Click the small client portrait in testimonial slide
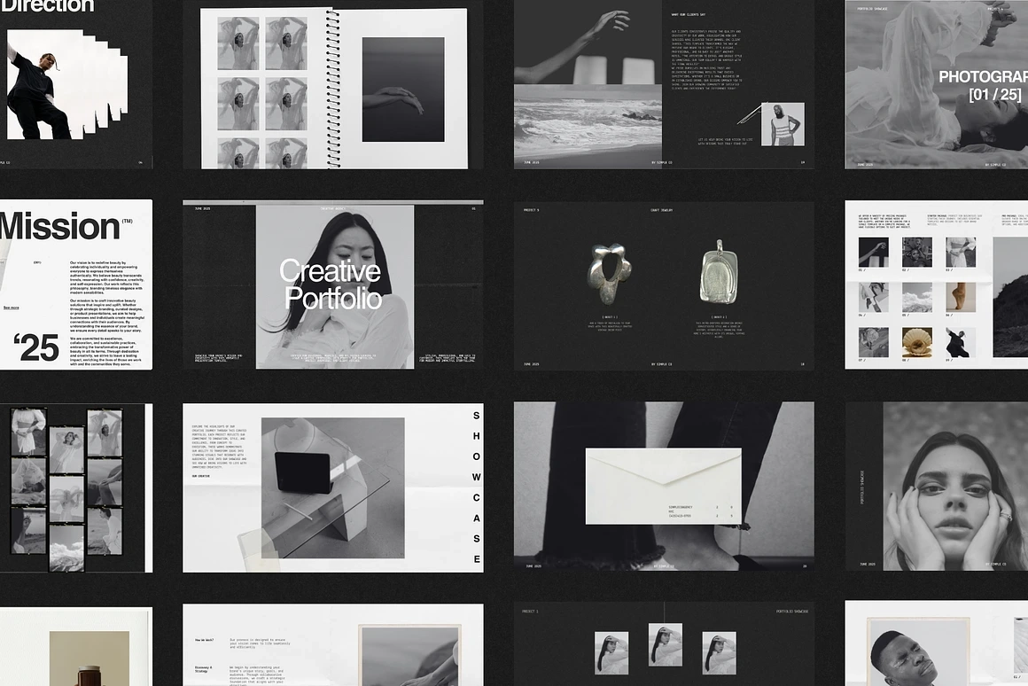Viewport: 1028px width, 686px height. [783, 124]
